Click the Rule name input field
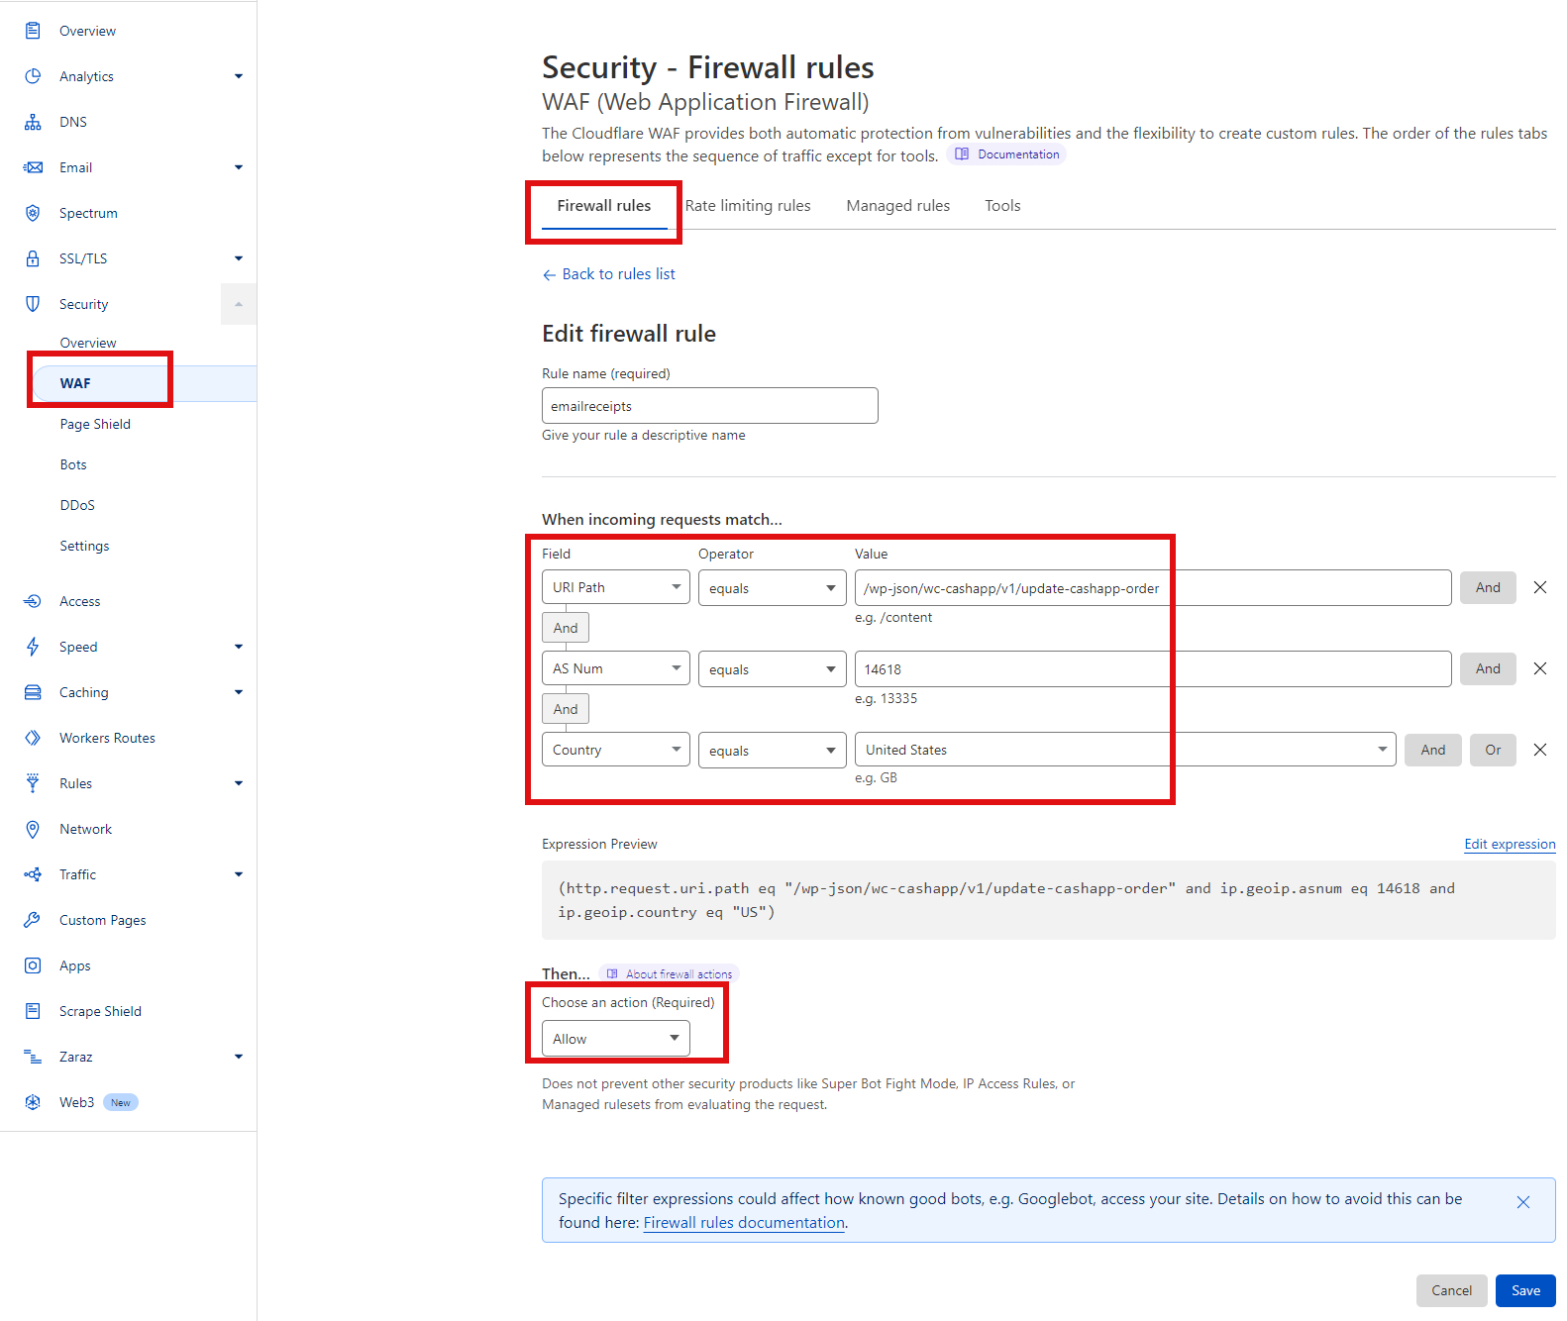 pos(710,406)
